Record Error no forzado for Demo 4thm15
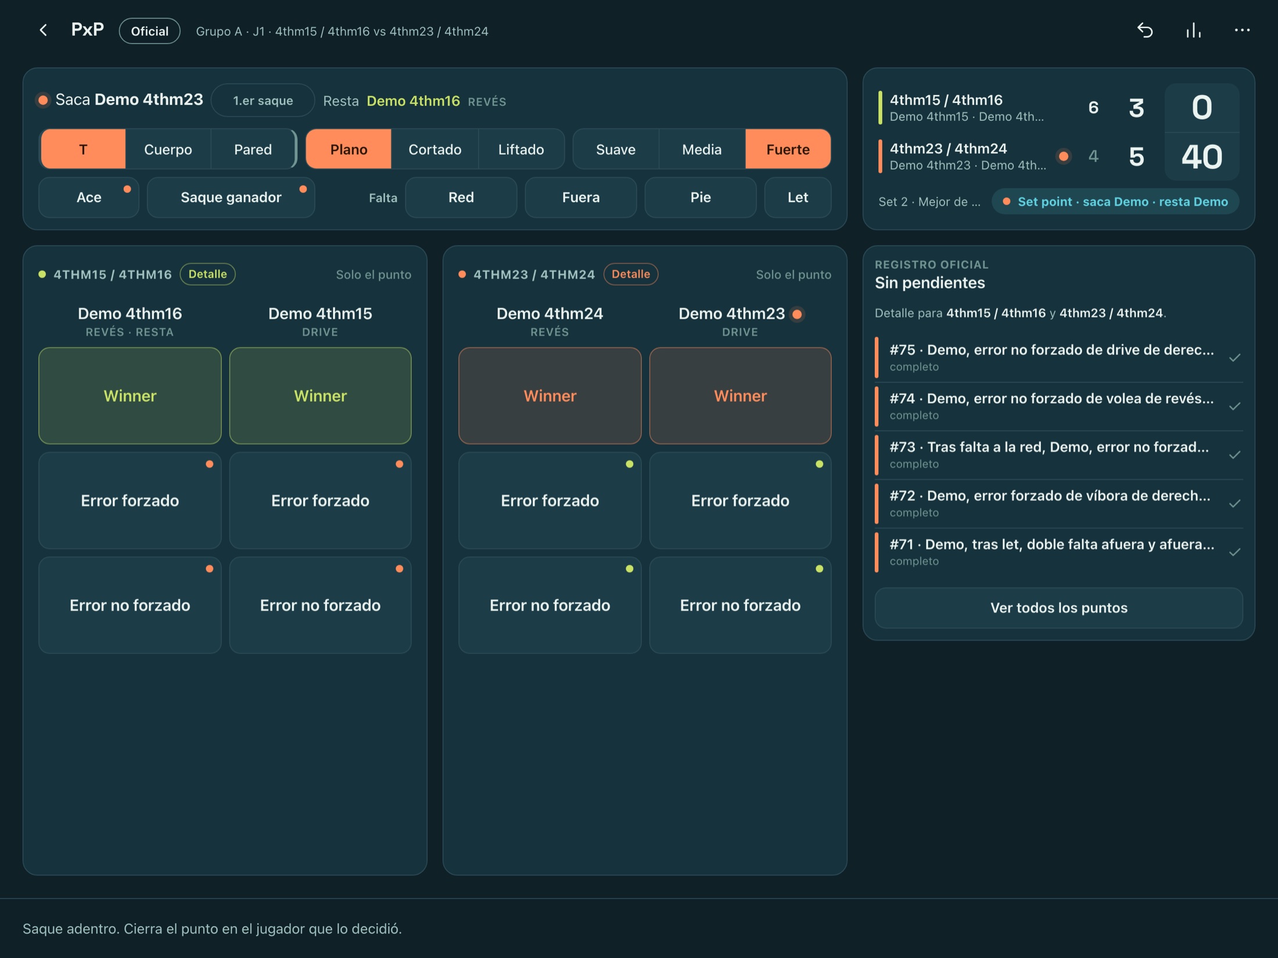The image size is (1278, 958). click(320, 605)
